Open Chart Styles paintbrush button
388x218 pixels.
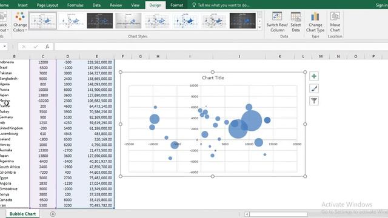(314, 88)
